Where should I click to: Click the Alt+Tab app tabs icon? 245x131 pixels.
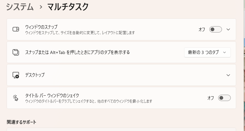(16, 52)
